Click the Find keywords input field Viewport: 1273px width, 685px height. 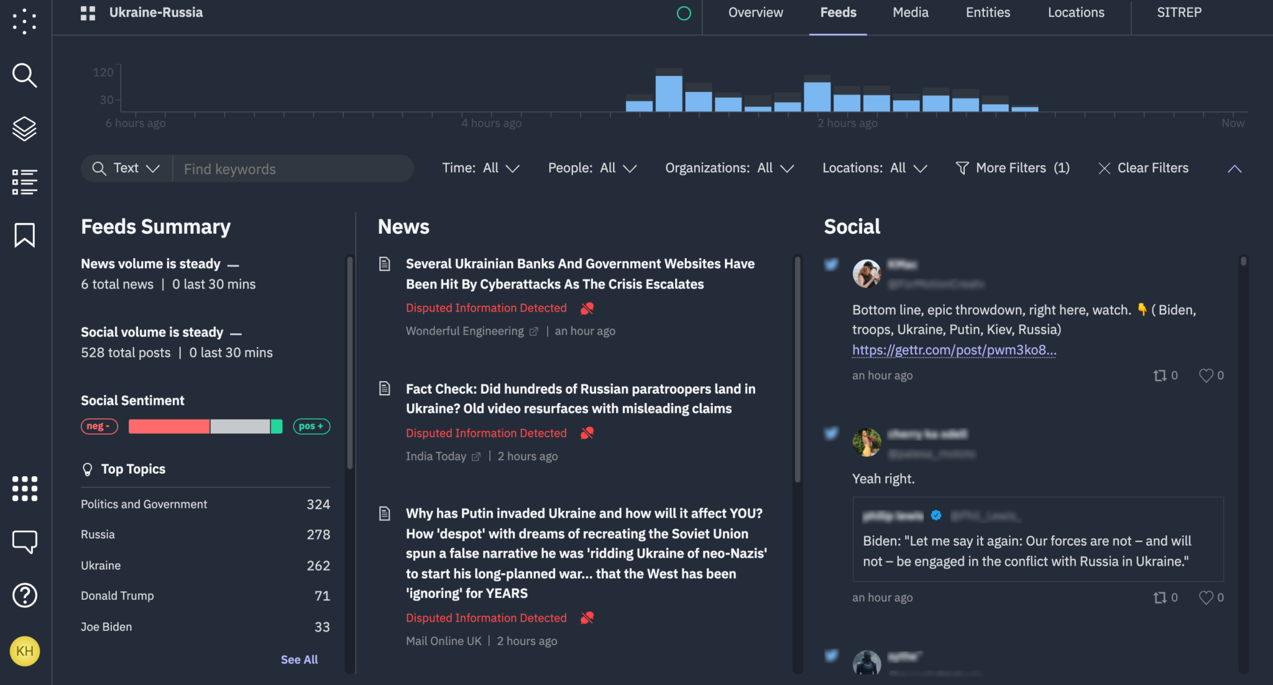pyautogui.click(x=292, y=168)
